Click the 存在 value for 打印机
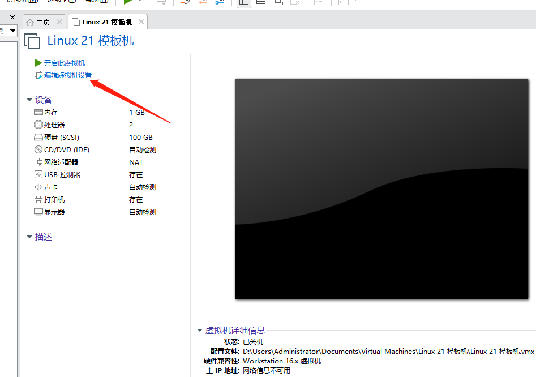Screen dimensions: 536x377 tap(136, 200)
